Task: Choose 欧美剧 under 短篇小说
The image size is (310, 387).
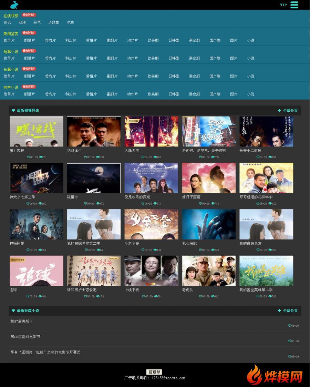Action: 153,58
